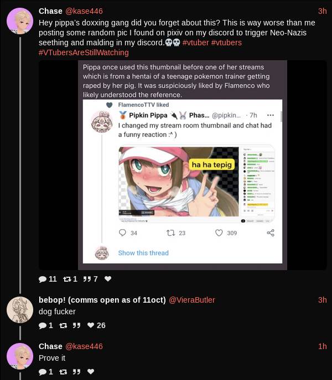Viewport: 332px width, 380px height.
Task: Quote bebop's reply via quote icon
Action: (76, 325)
